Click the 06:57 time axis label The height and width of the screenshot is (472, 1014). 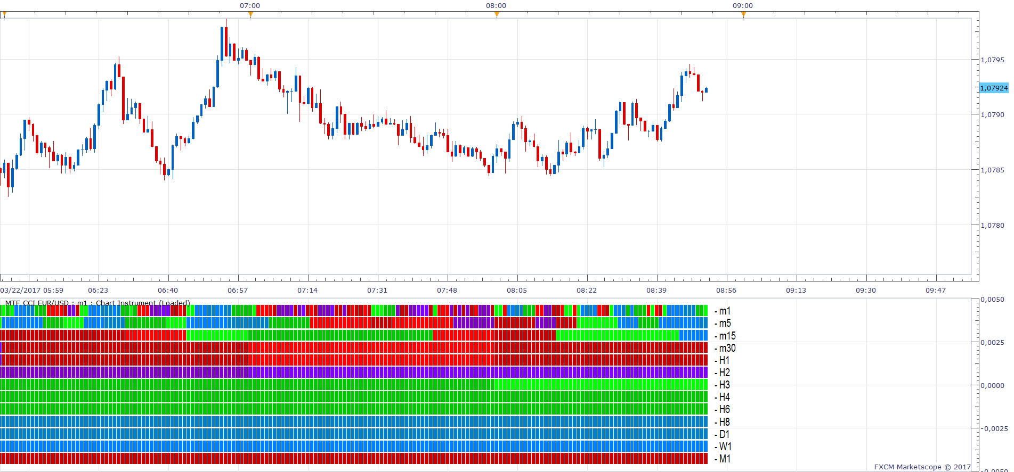(x=238, y=290)
